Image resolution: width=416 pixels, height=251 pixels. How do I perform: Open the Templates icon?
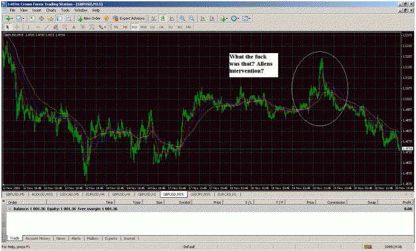click(245, 19)
